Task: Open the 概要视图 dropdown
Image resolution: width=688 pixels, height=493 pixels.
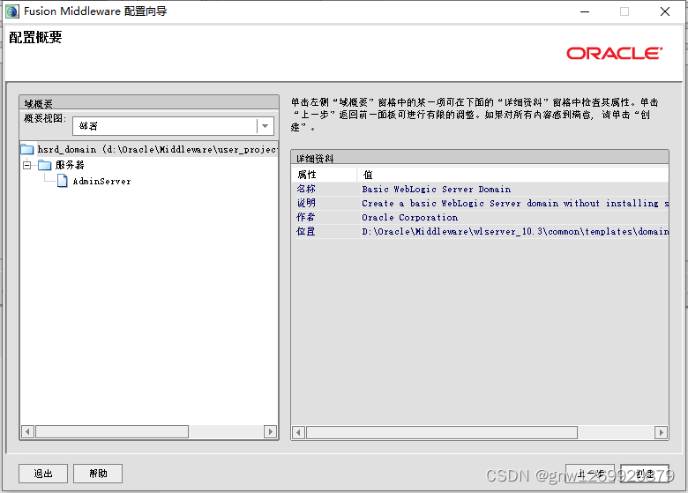Action: coord(265,126)
